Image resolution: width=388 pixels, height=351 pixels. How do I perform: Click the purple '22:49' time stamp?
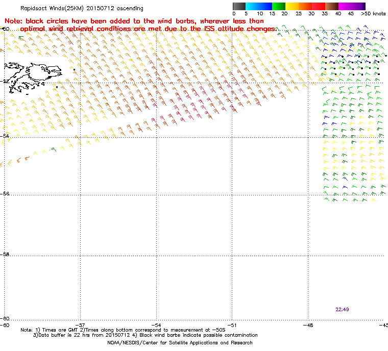pos(342,310)
